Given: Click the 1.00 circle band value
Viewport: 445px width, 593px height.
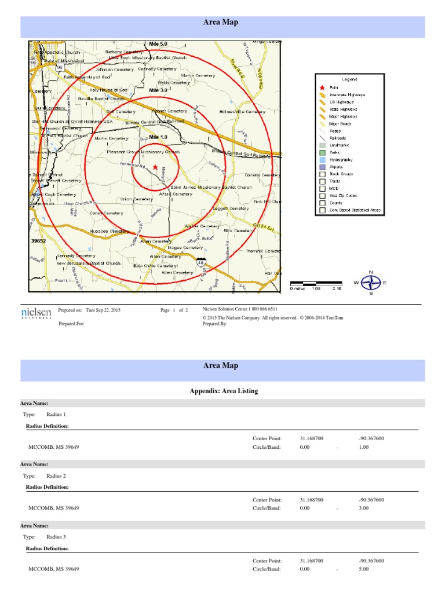Looking at the screenshot, I should (364, 447).
